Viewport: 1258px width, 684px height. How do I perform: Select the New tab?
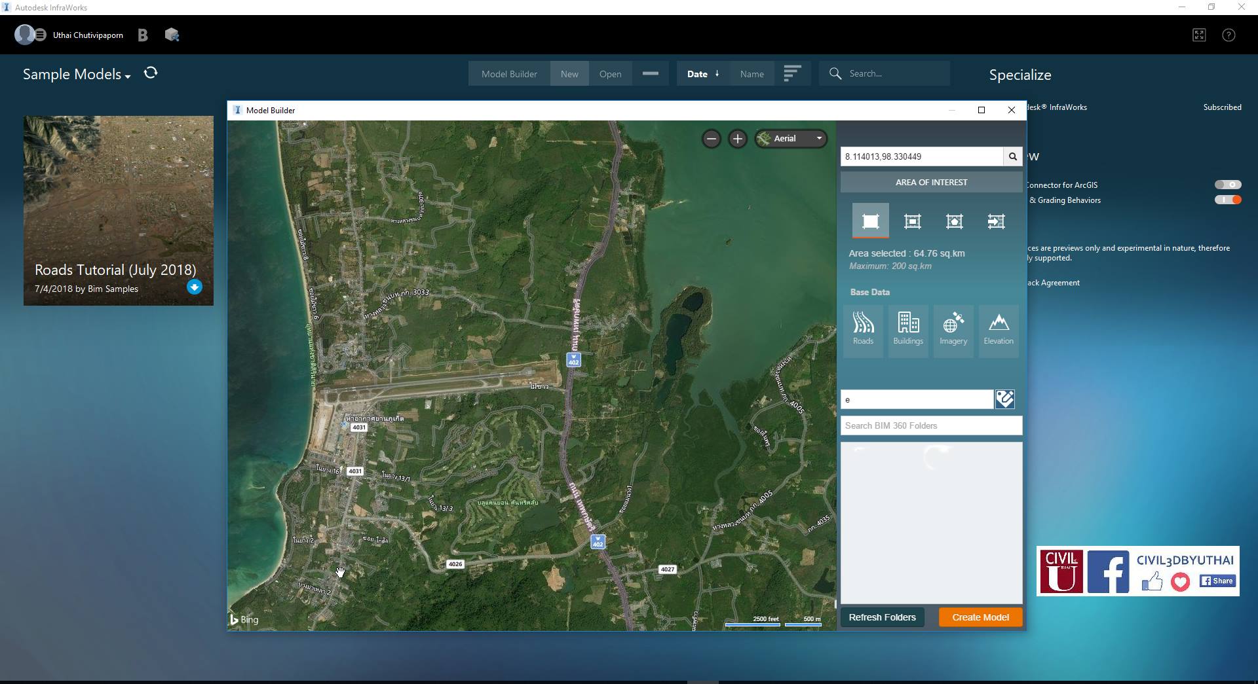(569, 74)
